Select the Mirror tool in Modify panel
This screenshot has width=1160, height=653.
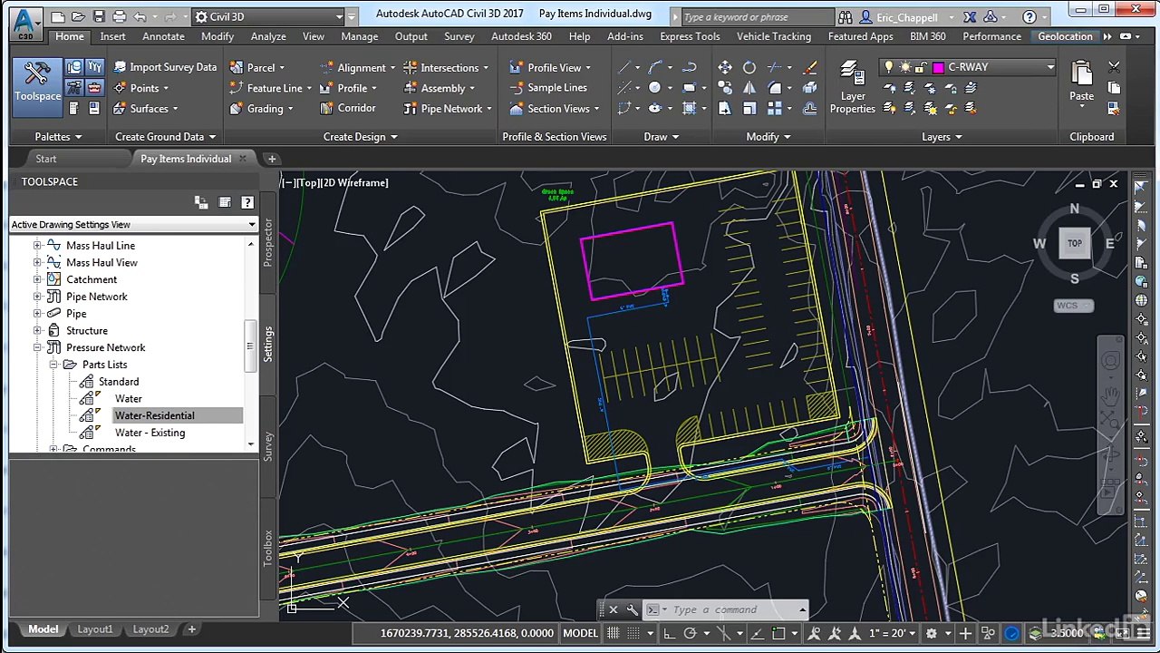pyautogui.click(x=749, y=88)
